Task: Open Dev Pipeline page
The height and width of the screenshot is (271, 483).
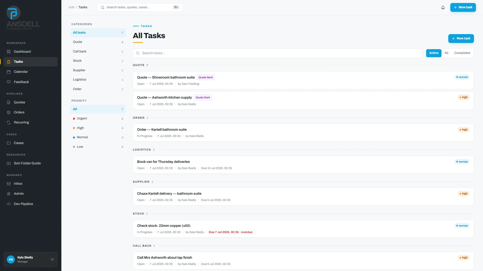Action: [x=30, y=204]
